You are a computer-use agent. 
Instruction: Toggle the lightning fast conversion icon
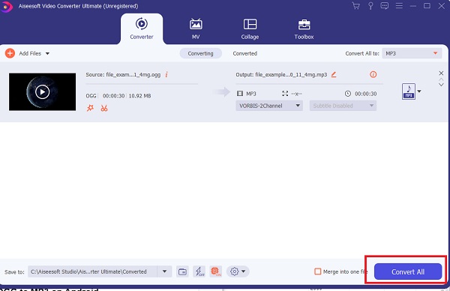199,271
